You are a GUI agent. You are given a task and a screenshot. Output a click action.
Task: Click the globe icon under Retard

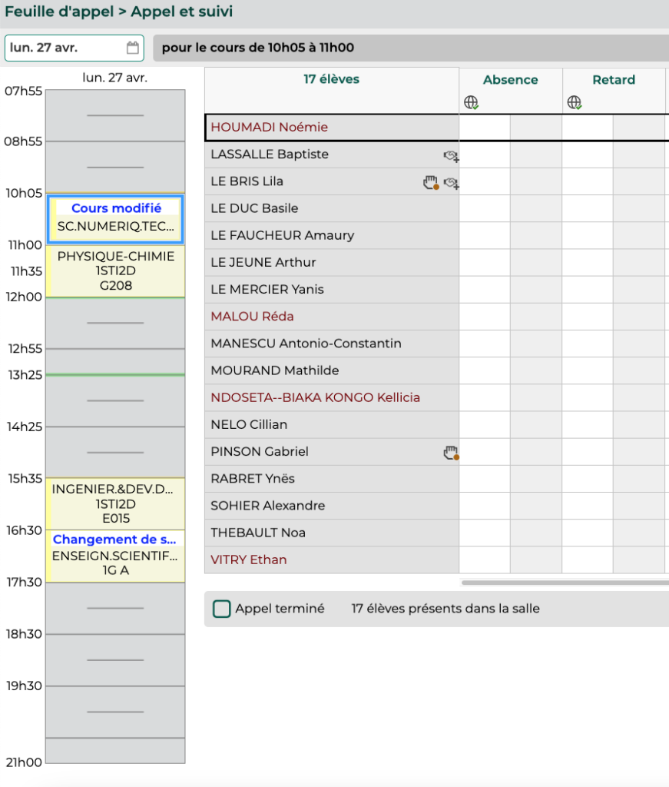[575, 102]
